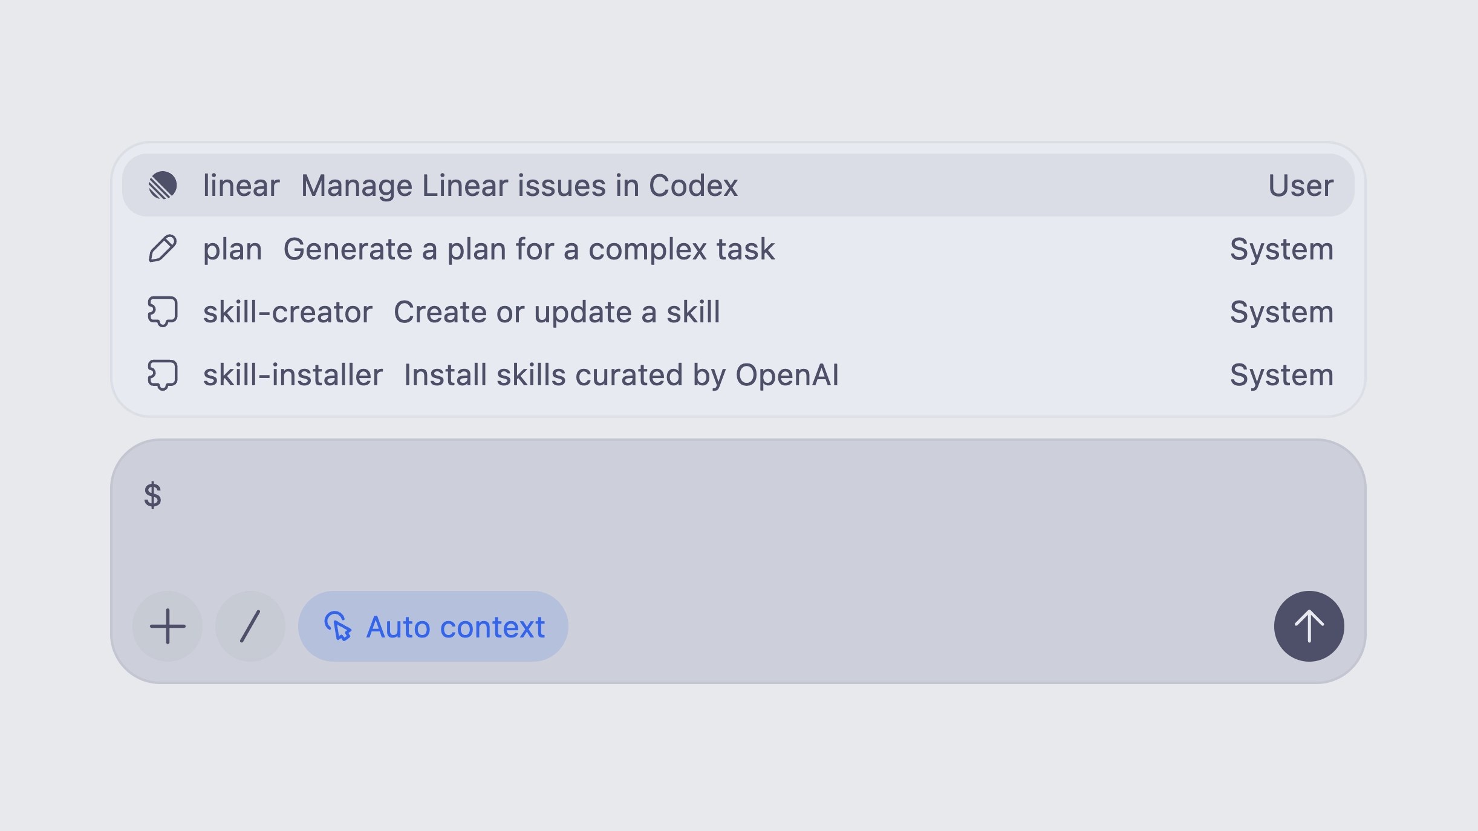Click the skill-creator badge icon

tap(163, 312)
